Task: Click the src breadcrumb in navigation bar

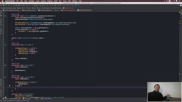Action: (24, 8)
